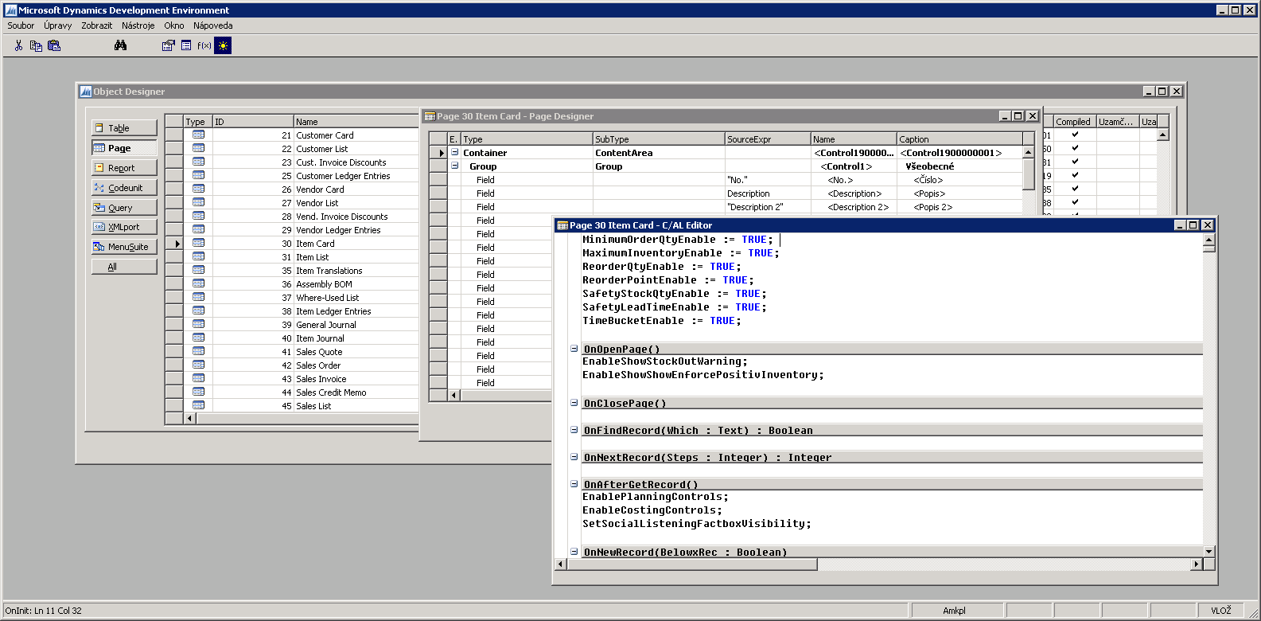This screenshot has height=621, width=1261.
Task: Show all objects with the All button
Action: [x=124, y=267]
